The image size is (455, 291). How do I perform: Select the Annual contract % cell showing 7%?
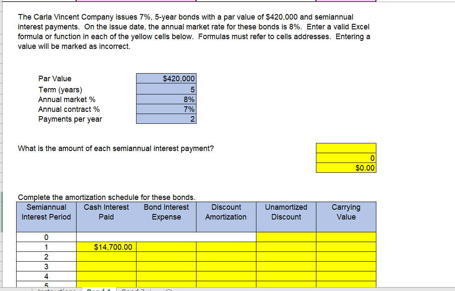(166, 109)
